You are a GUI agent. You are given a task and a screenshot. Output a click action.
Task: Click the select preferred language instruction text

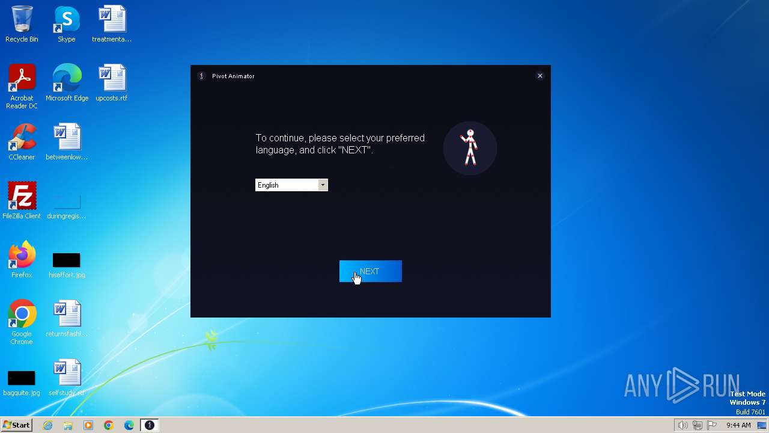(x=340, y=144)
